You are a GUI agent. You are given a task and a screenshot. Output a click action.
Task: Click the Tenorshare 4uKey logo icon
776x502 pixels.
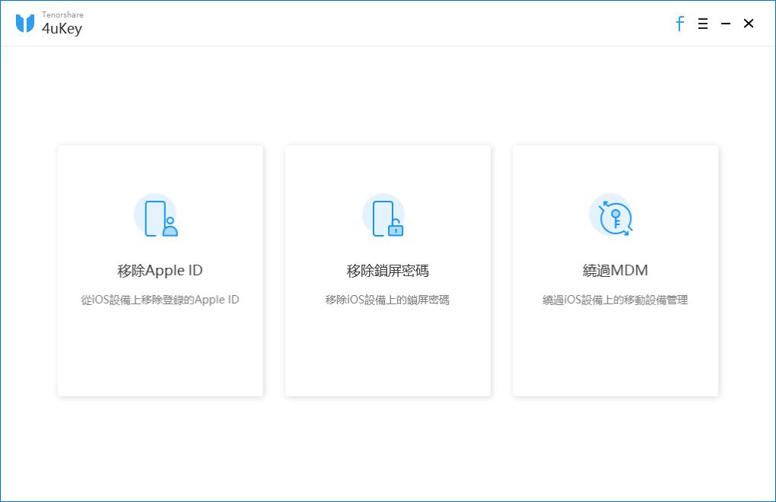[25, 24]
